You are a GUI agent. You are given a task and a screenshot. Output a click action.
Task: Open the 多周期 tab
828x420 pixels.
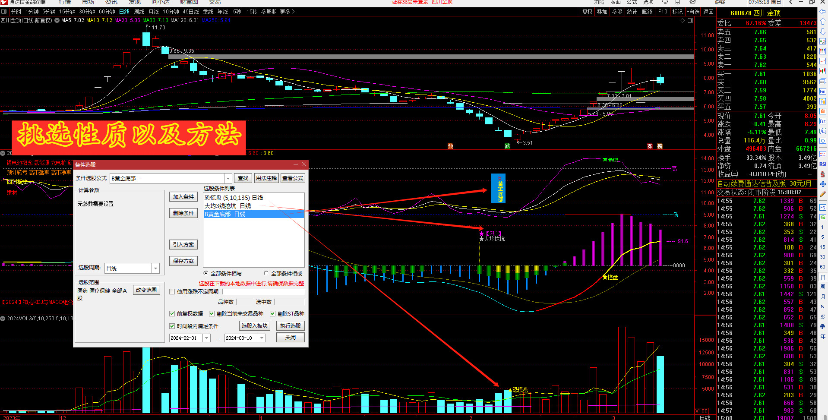[x=269, y=12]
